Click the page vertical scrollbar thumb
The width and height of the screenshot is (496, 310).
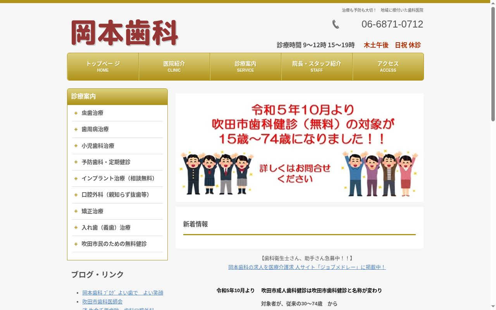click(x=493, y=64)
